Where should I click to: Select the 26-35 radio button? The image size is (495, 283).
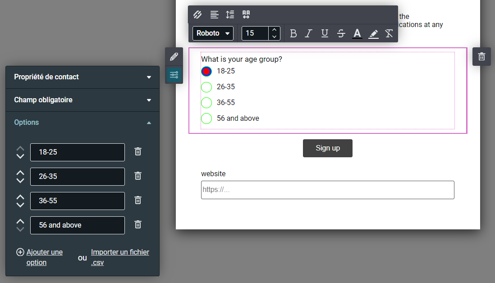pos(206,87)
